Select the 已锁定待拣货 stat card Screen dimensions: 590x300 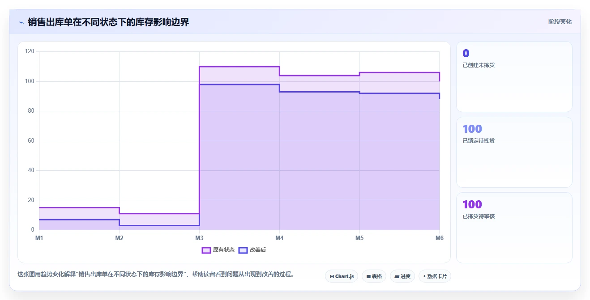coord(514,152)
